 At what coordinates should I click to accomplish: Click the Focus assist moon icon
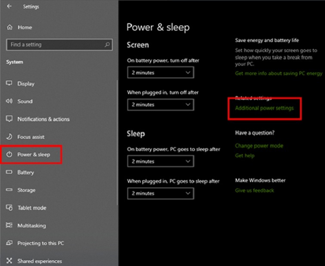[x=9, y=137]
